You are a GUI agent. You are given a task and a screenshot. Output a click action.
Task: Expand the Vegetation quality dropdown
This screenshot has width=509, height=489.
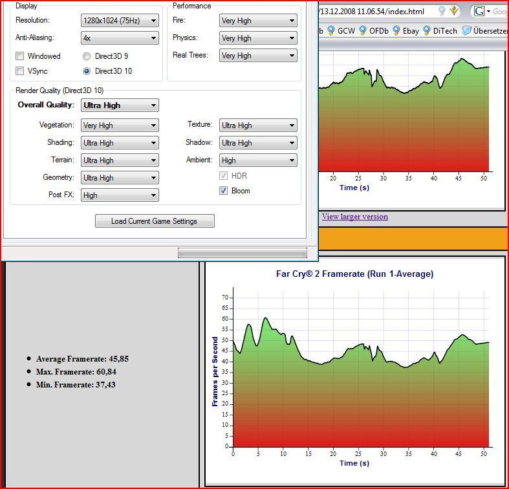coord(120,125)
